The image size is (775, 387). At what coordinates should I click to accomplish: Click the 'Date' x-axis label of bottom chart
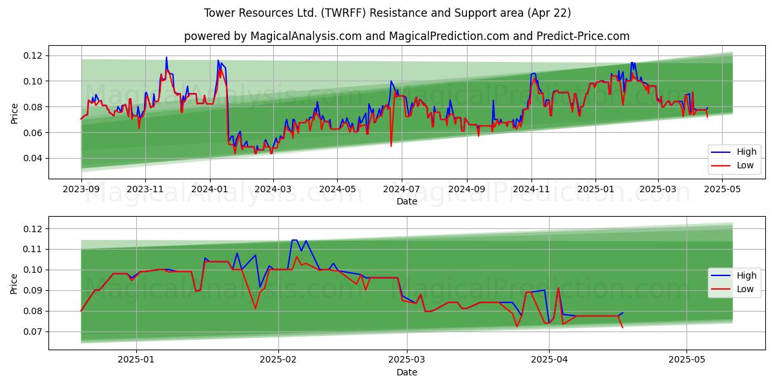[x=407, y=372]
